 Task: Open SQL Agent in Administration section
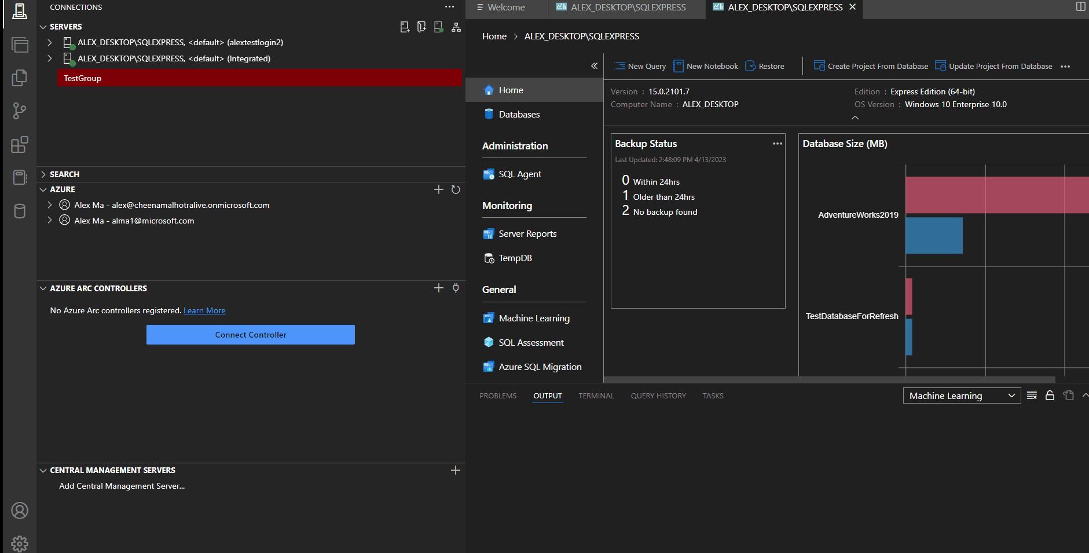pos(519,174)
